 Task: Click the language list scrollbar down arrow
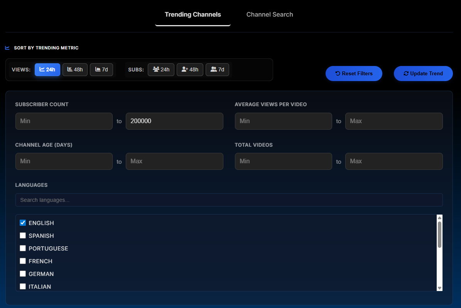439,288
